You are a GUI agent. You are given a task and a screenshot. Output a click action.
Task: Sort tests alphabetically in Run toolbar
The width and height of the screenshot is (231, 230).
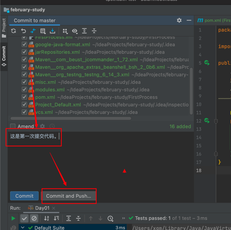(47, 218)
